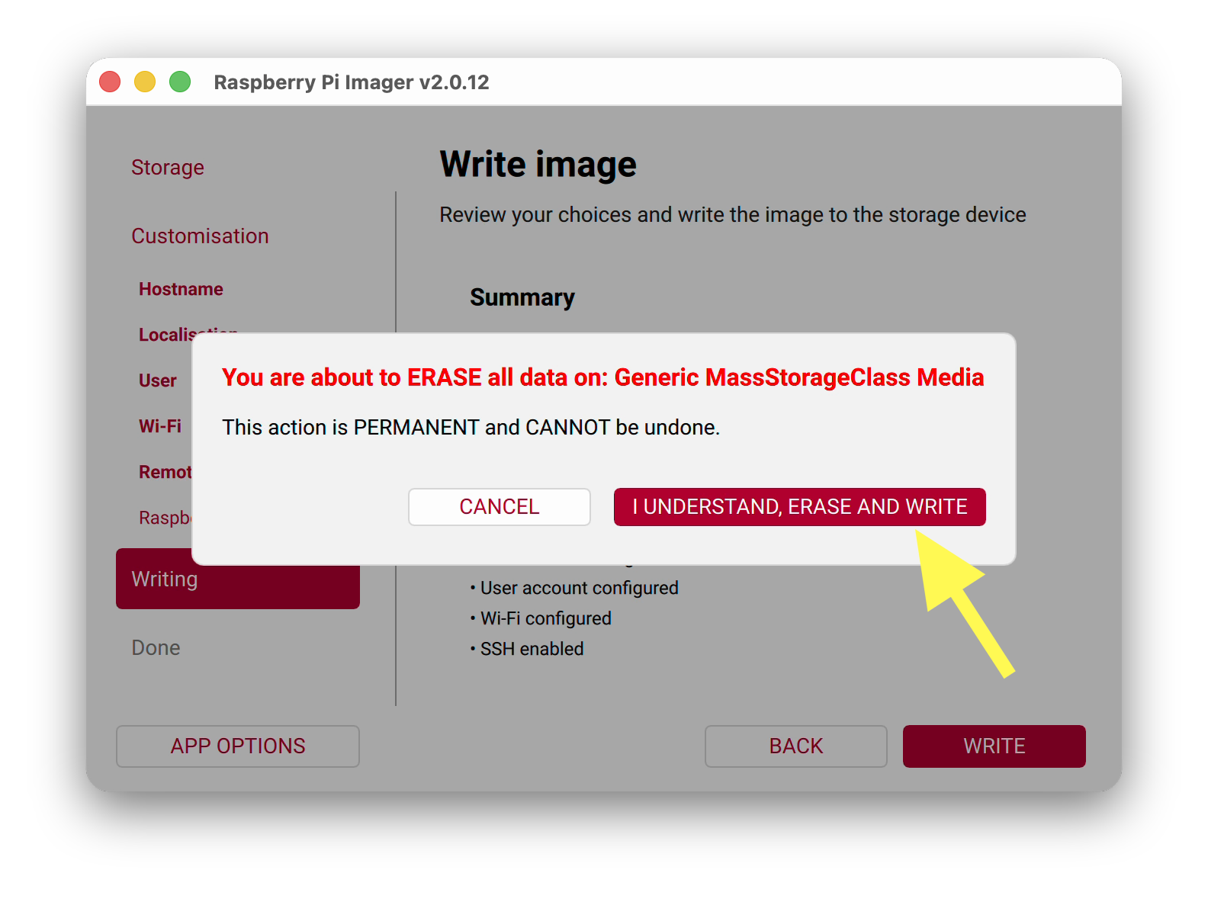The height and width of the screenshot is (905, 1208).
Task: Go back using the BACK button
Action: click(795, 746)
